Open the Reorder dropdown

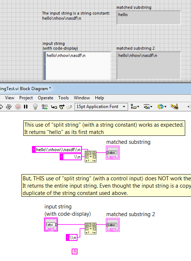pos(162,107)
